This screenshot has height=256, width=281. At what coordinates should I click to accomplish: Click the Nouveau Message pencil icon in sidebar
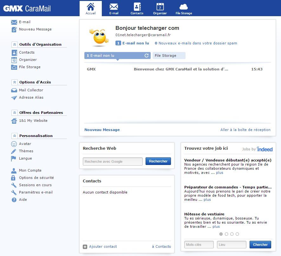[14, 30]
